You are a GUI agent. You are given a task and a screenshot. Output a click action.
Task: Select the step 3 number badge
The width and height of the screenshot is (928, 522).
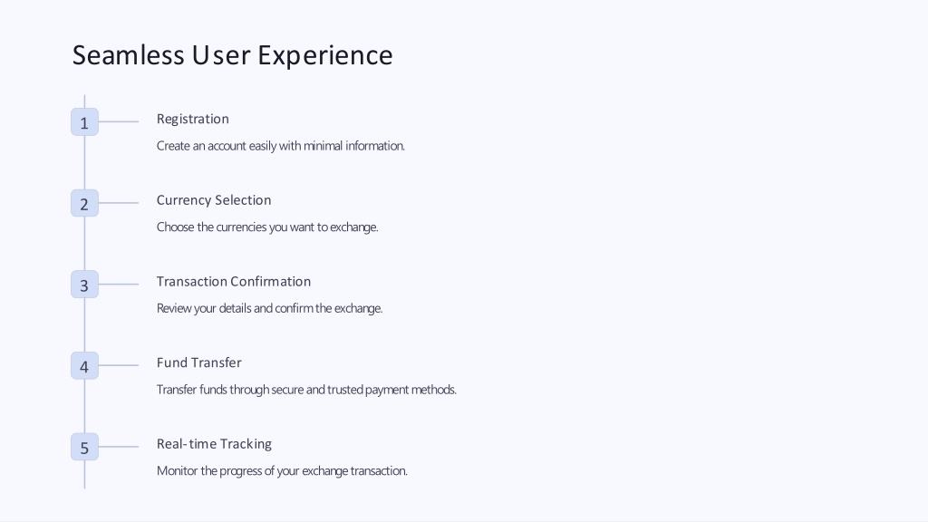click(84, 284)
